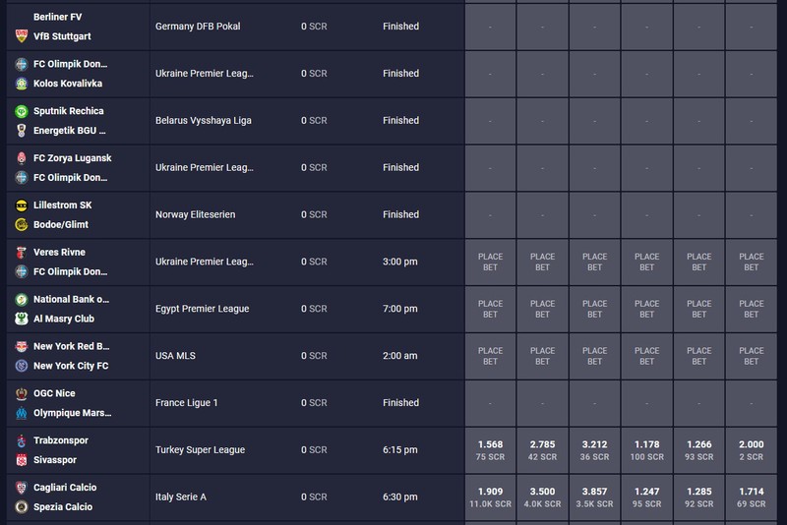The width and height of the screenshot is (787, 525).
Task: Select the 1.247 odds on Italy Serie A
Action: [x=646, y=497]
